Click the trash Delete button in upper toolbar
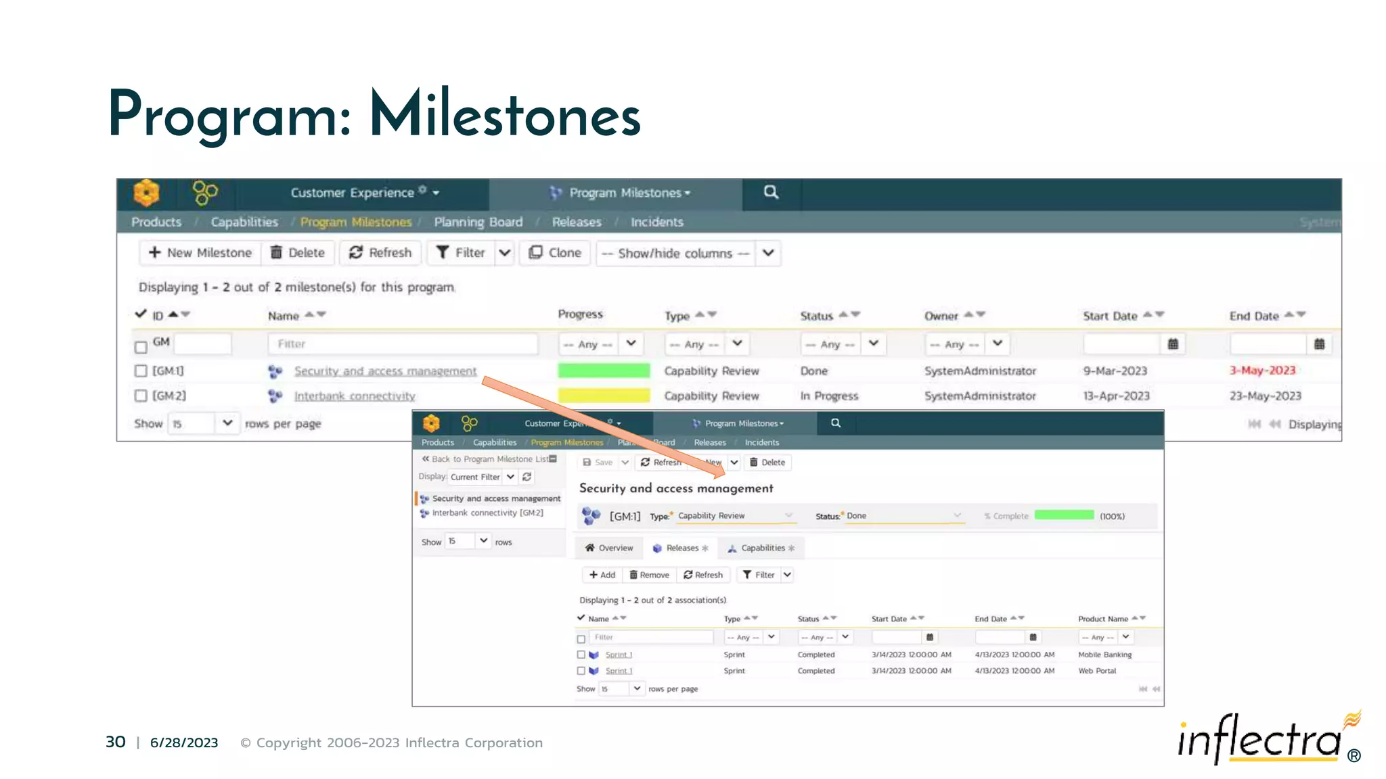The height and width of the screenshot is (779, 1386). [298, 253]
